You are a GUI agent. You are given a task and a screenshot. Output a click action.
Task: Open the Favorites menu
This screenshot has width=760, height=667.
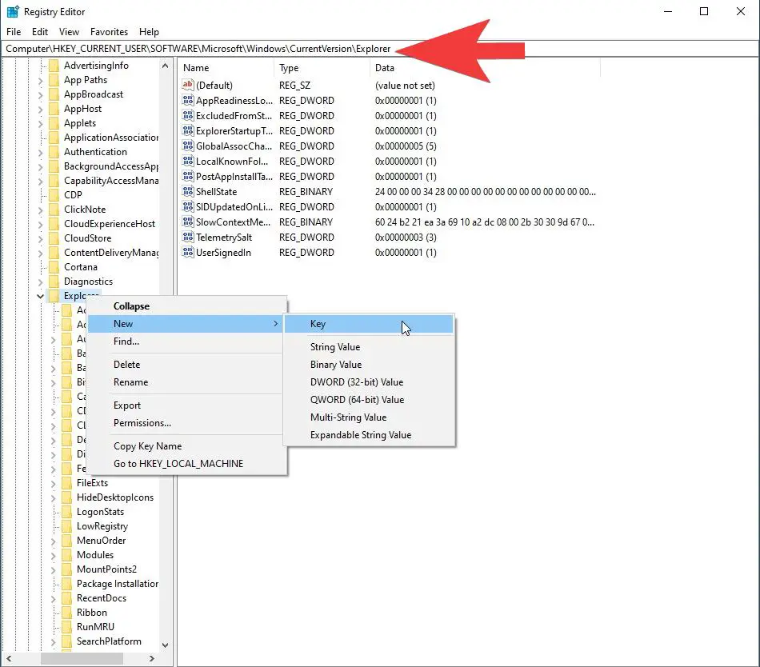click(x=109, y=32)
